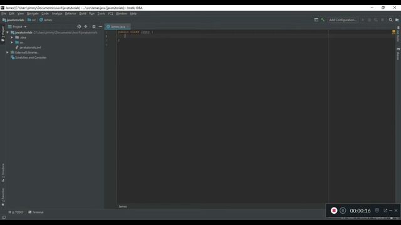Click the recorder expand icon
Viewport: 401px width, 225px height.
click(385, 211)
